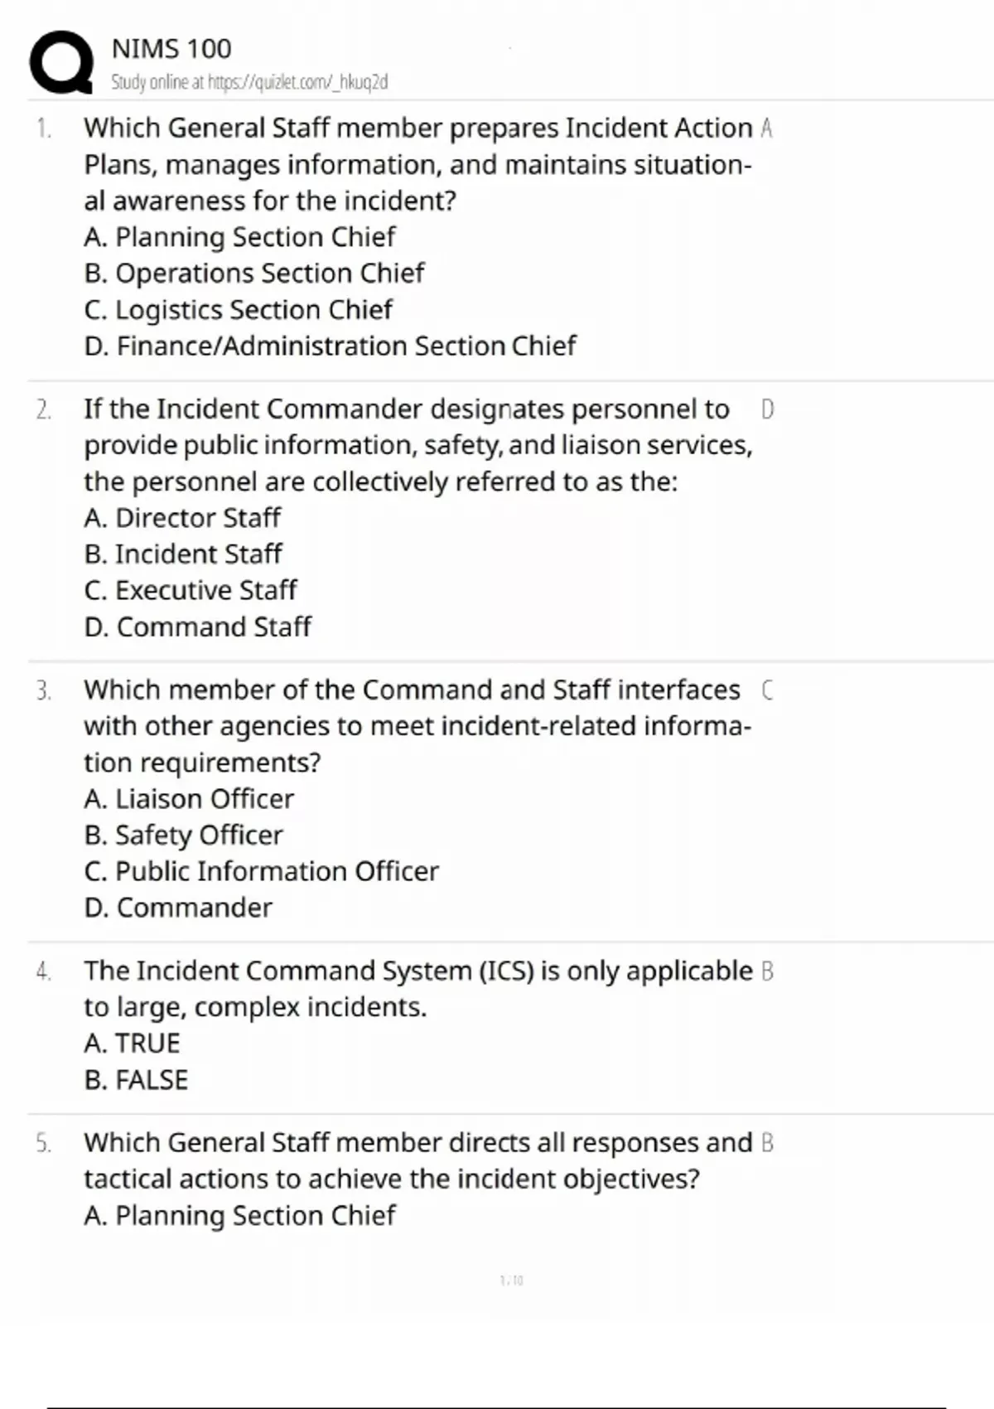The width and height of the screenshot is (994, 1409).
Task: Select D. Finance/Administration Section Chief
Action: 330,346
